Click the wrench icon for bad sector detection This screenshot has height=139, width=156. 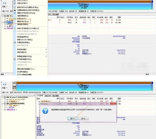tap(15, 43)
